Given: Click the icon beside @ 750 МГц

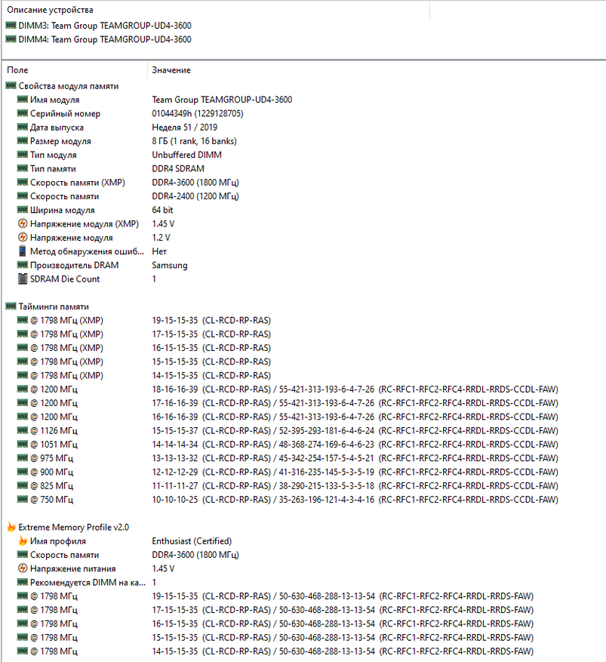Looking at the screenshot, I should click(23, 500).
